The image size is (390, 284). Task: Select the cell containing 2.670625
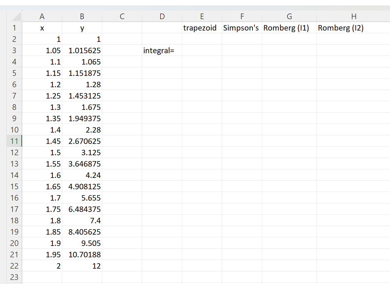(82, 141)
